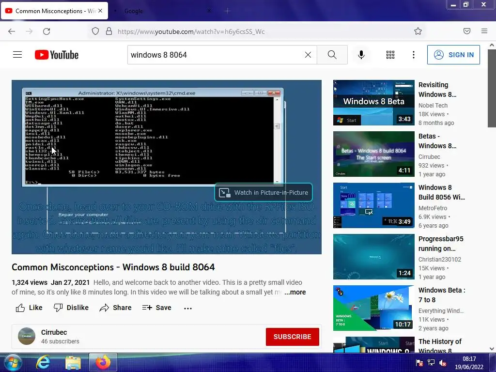The height and width of the screenshot is (372, 496).
Task: Open Progressbar95 running on video thumbnail
Action: pos(373,257)
